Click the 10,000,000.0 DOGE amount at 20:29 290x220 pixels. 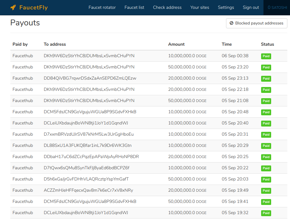pos(187,145)
